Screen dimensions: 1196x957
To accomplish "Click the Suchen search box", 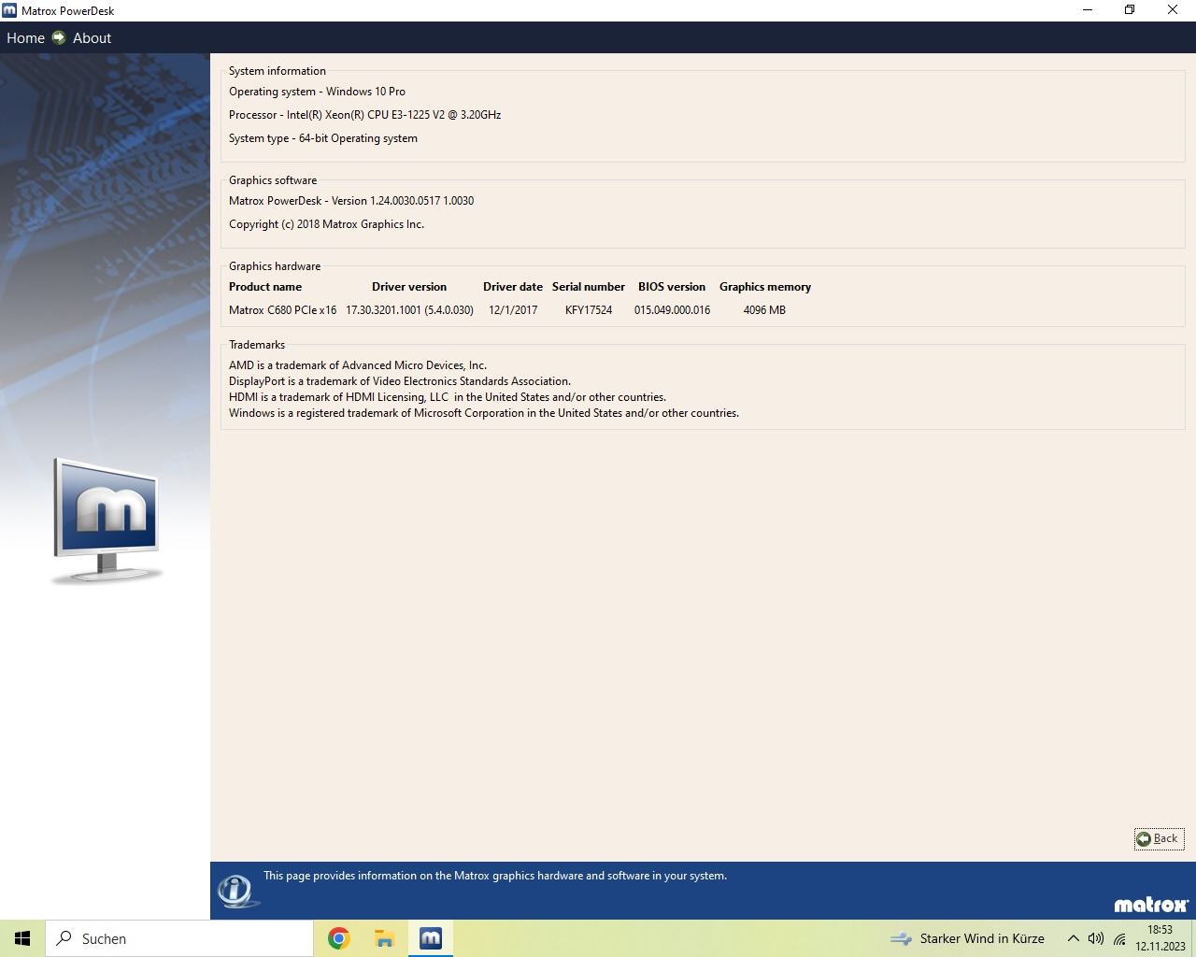I will 179,938.
